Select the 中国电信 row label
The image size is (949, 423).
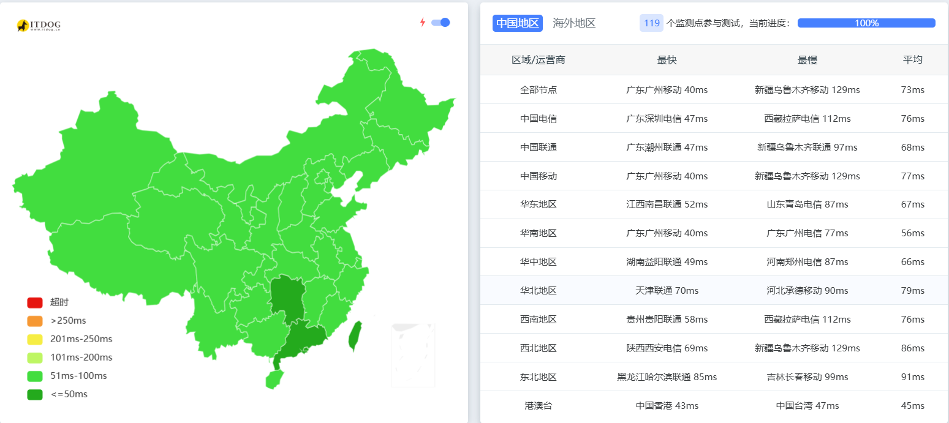(539, 119)
